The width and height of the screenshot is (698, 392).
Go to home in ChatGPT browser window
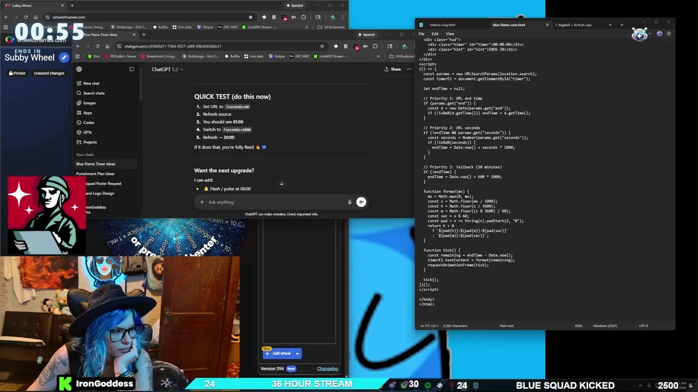pos(107,46)
